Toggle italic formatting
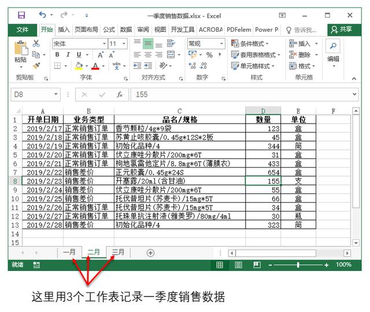 (68, 55)
